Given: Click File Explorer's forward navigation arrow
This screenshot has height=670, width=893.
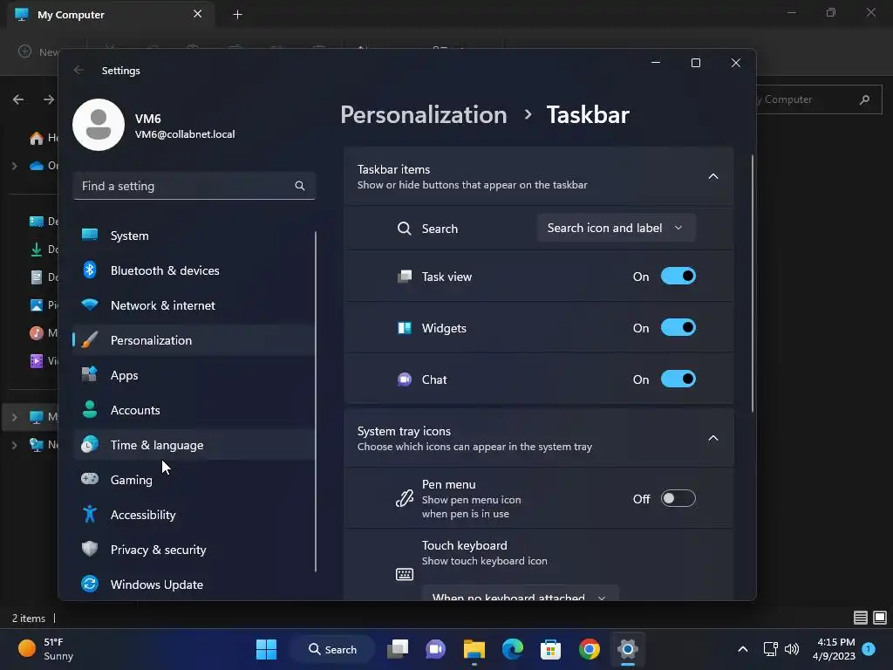Looking at the screenshot, I should pyautogui.click(x=49, y=99).
